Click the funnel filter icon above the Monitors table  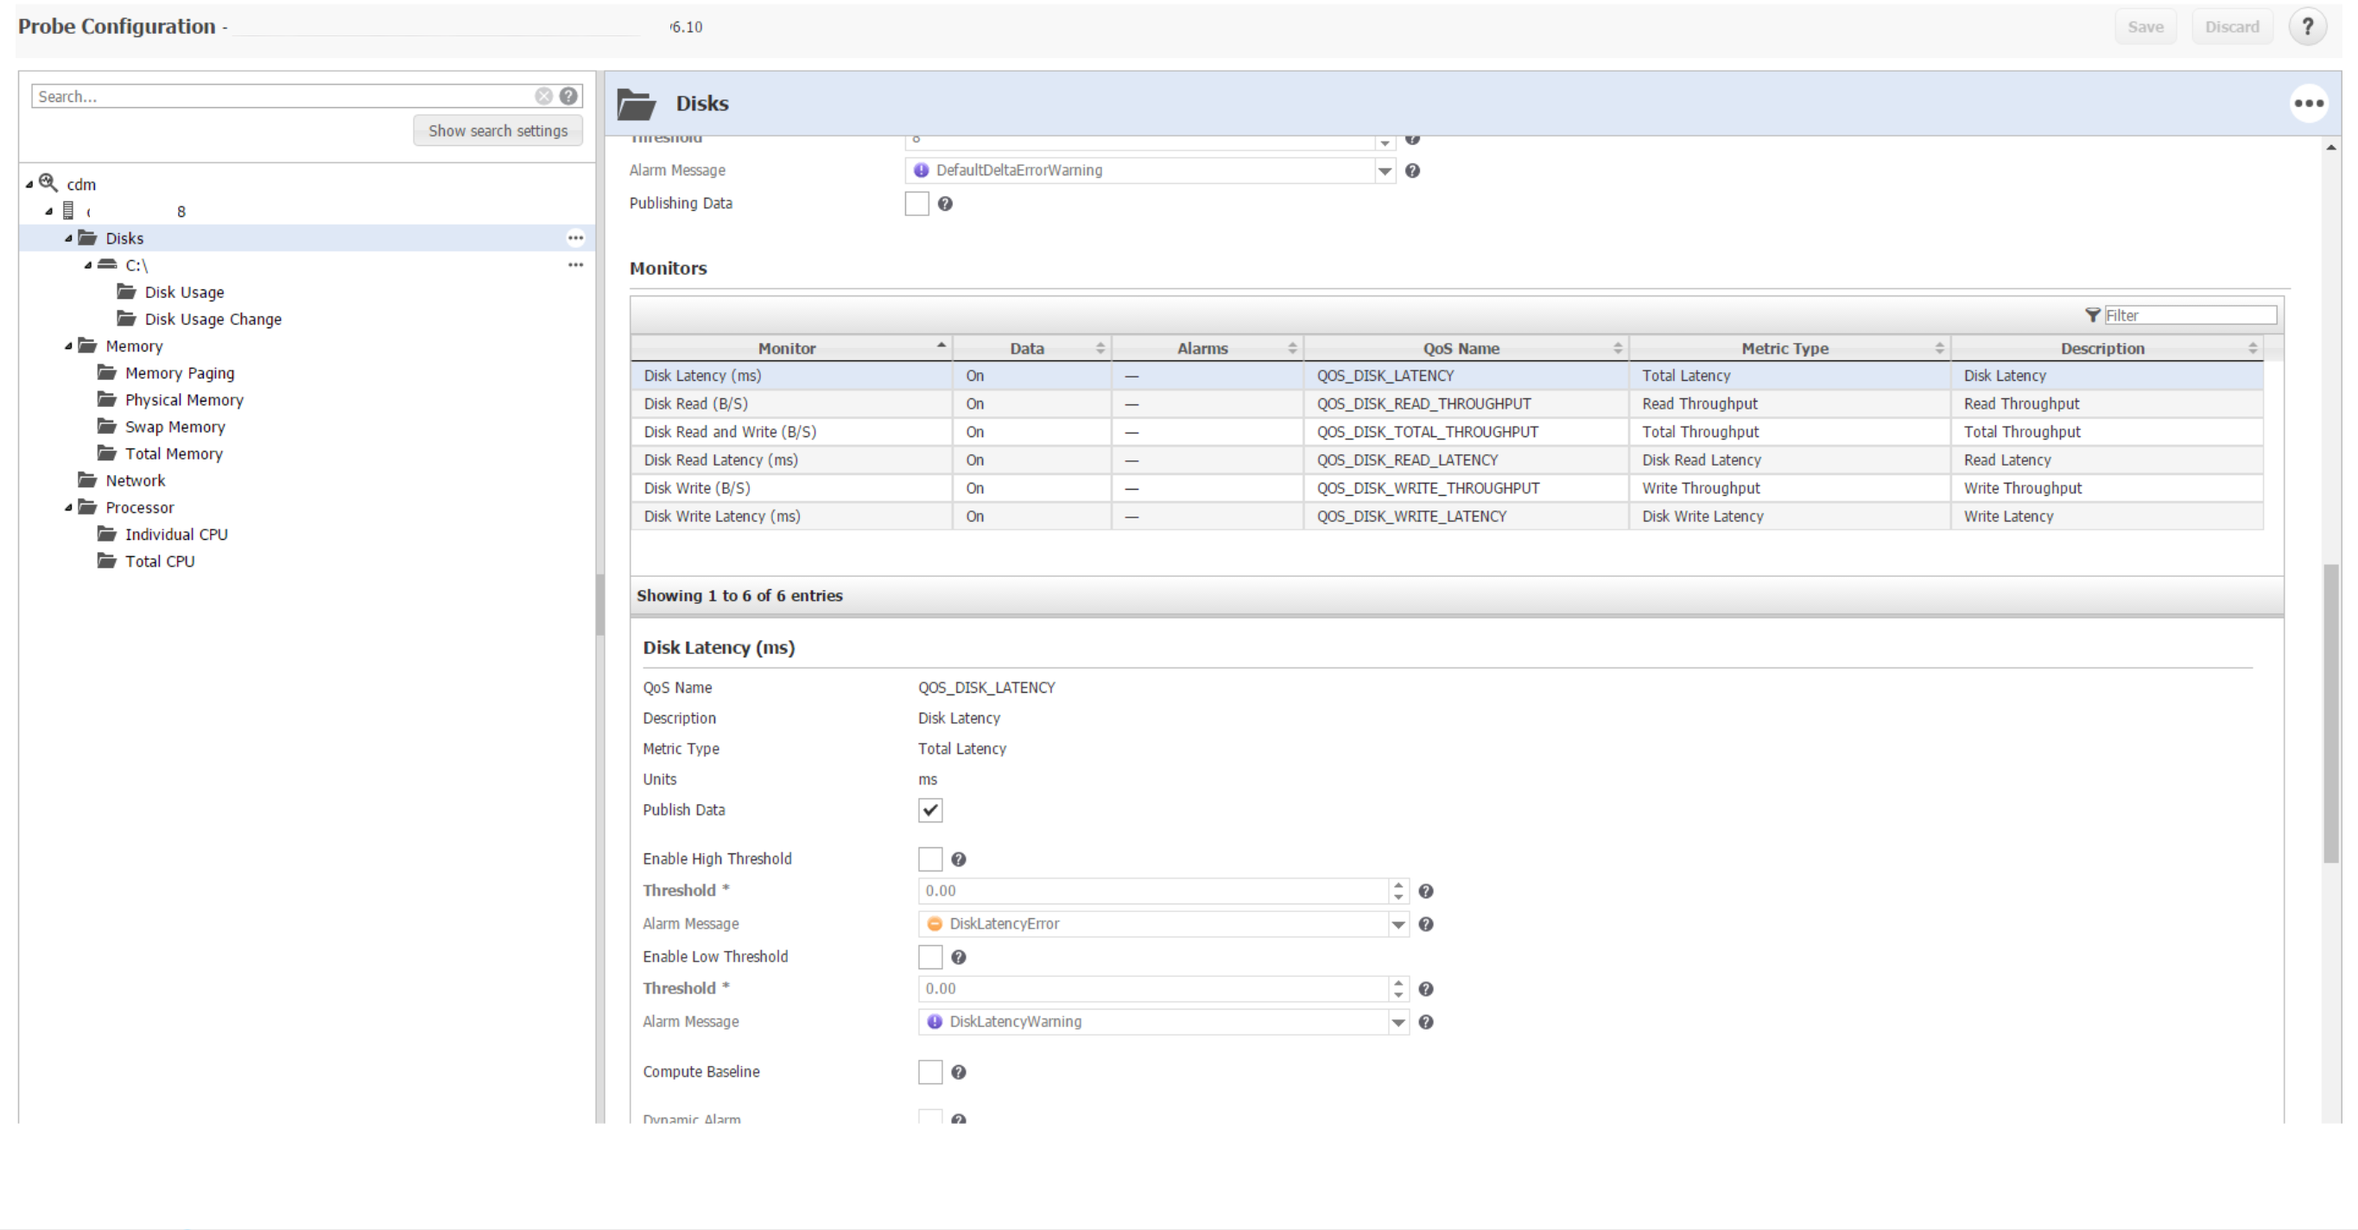[2092, 314]
